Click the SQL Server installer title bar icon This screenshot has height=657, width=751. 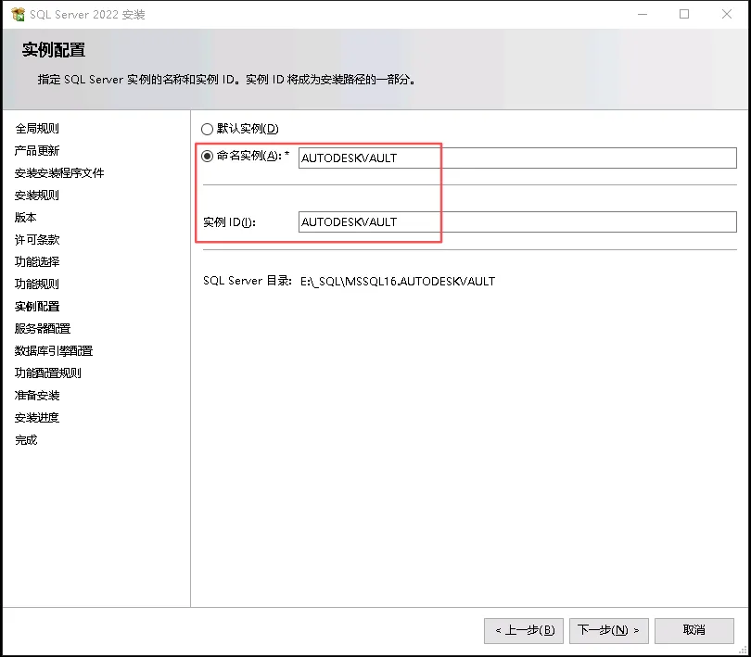pos(18,15)
